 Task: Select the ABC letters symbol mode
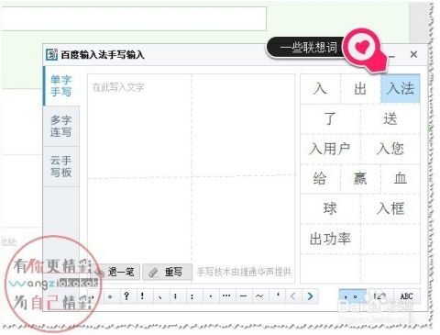tap(407, 296)
